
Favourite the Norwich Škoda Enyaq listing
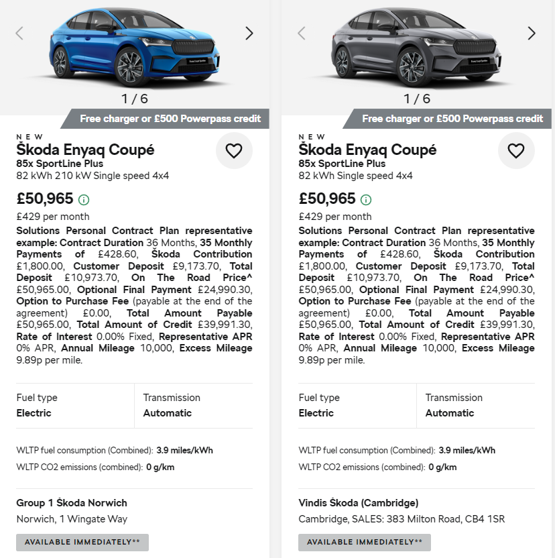[x=234, y=151]
